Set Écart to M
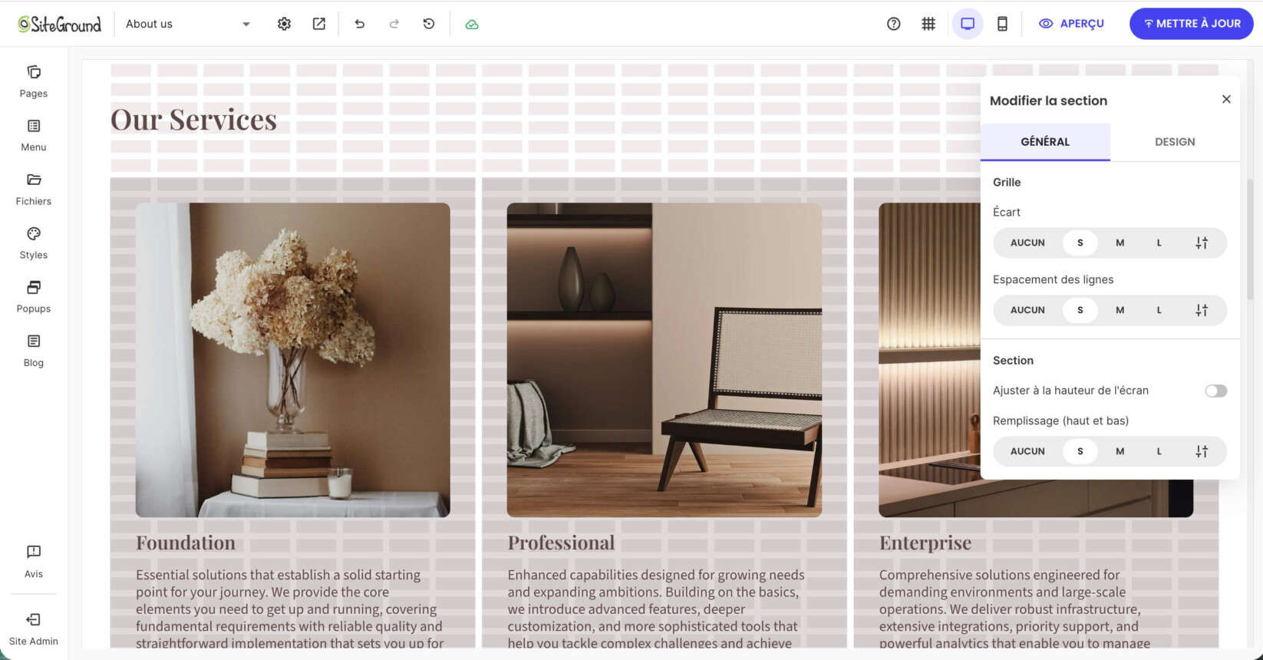1263x660 pixels. click(x=1120, y=243)
